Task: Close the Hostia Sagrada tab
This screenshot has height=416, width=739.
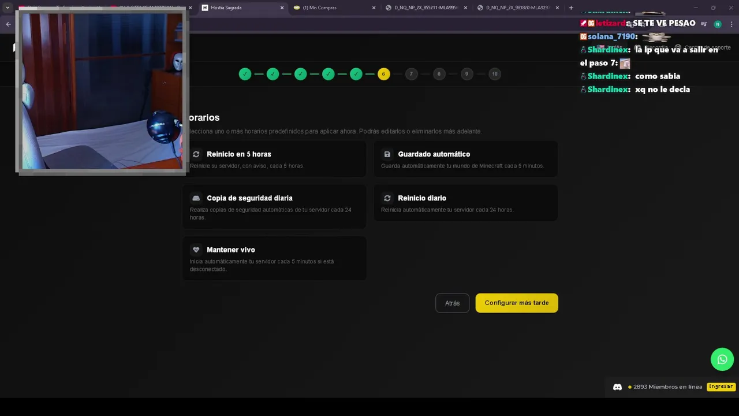Action: click(x=282, y=8)
